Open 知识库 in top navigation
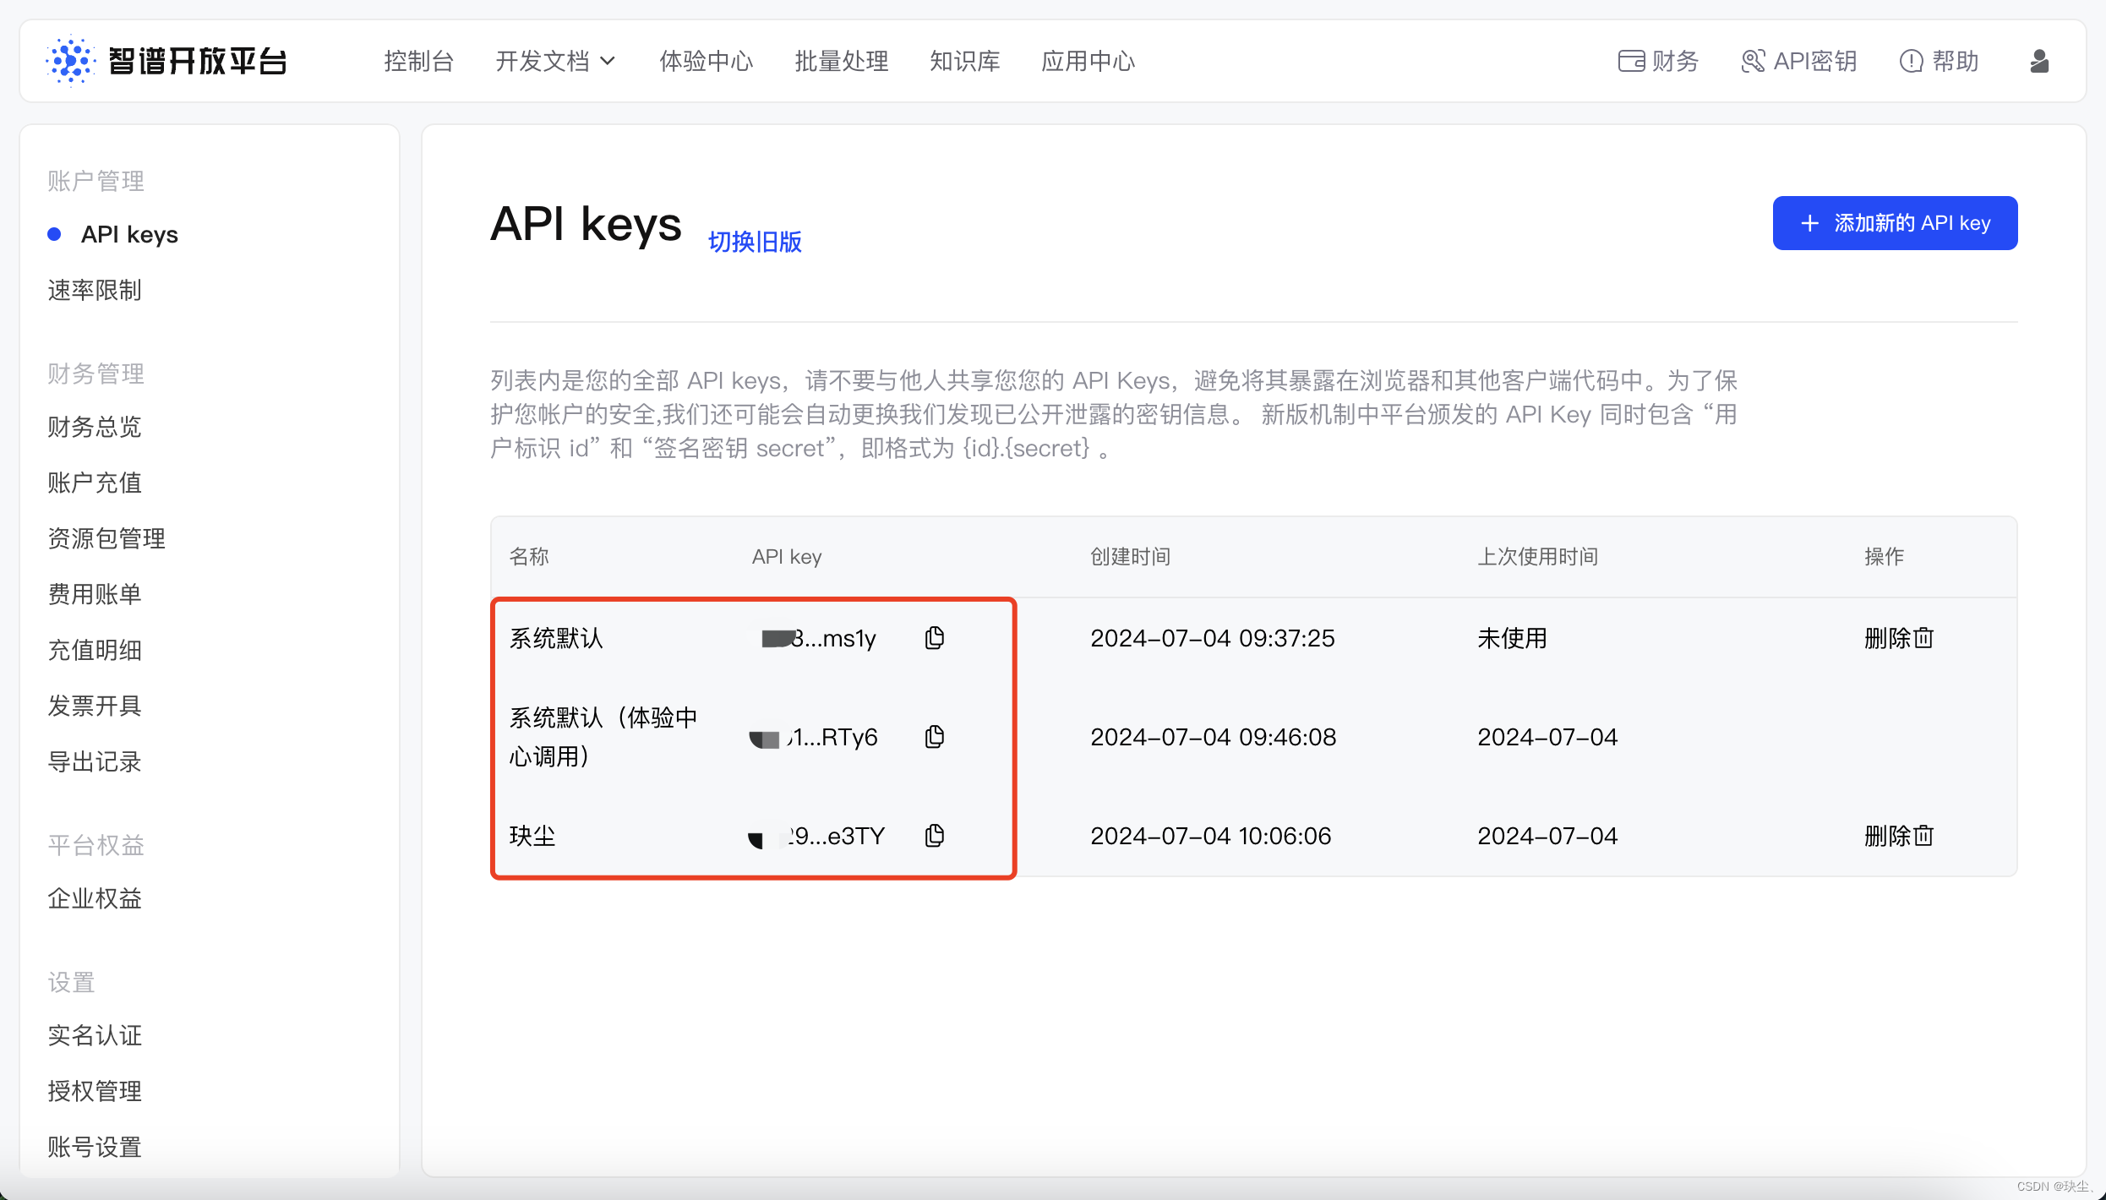 pos(964,61)
